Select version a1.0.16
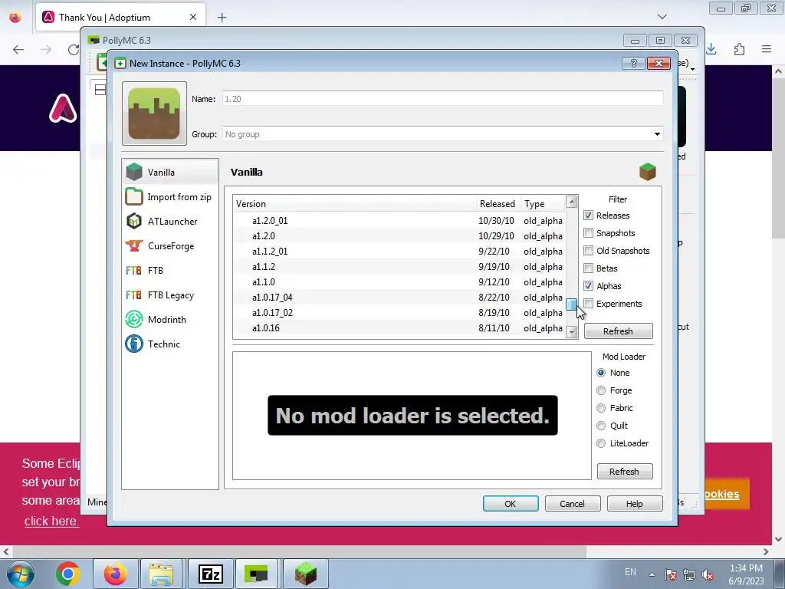 399,328
